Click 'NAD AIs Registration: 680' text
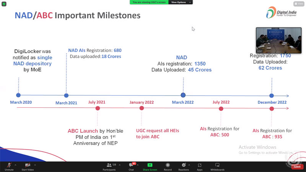306x172 pixels. click(x=95, y=50)
